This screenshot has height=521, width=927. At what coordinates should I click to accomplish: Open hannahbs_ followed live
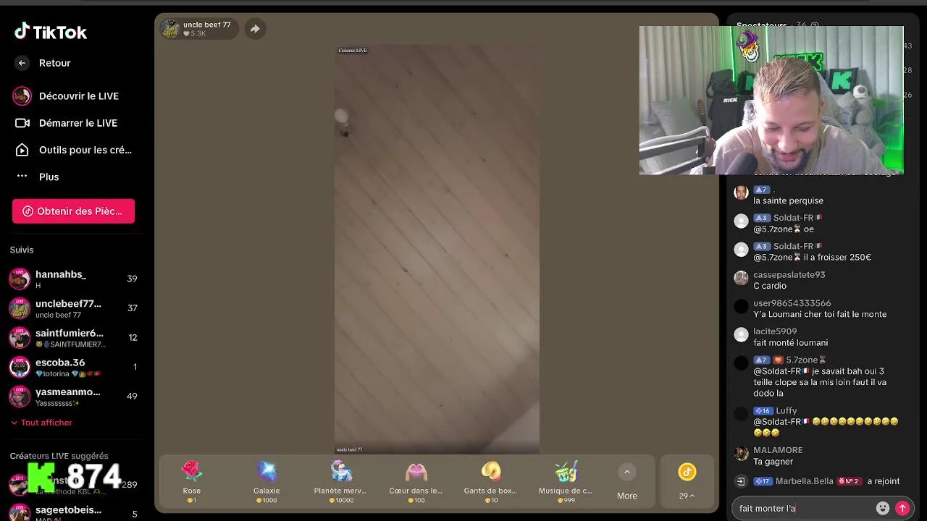click(x=72, y=279)
